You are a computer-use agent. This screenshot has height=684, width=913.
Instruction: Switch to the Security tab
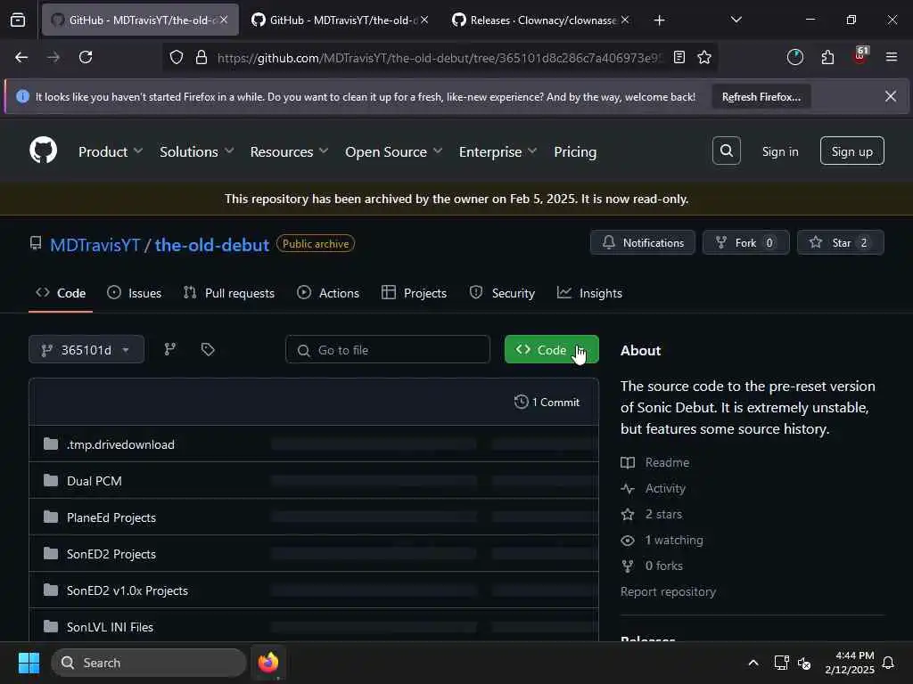pos(502,293)
